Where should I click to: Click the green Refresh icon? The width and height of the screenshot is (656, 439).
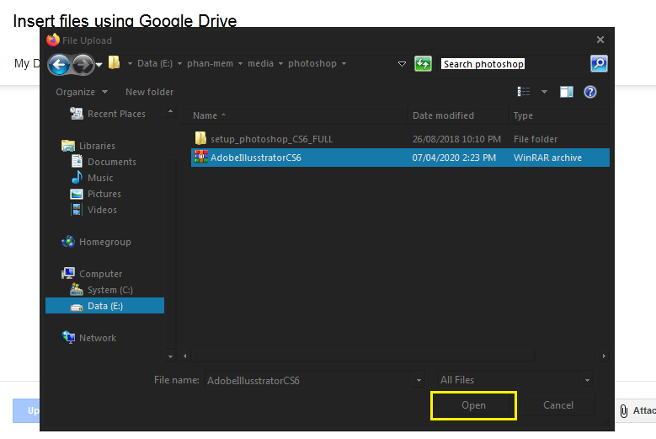coord(423,64)
